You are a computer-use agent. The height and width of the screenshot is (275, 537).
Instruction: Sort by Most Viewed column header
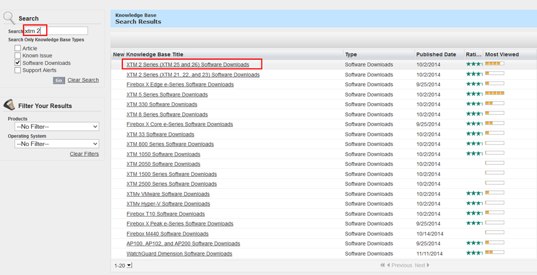502,54
